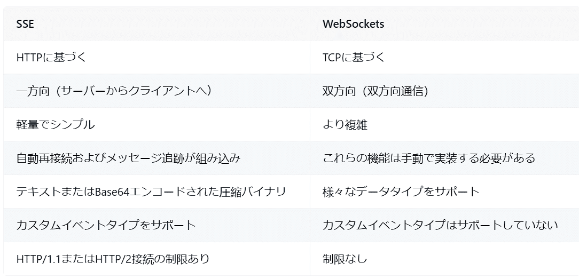579x279 pixels.
Task: Click the WebSockets column header
Action: pos(444,23)
